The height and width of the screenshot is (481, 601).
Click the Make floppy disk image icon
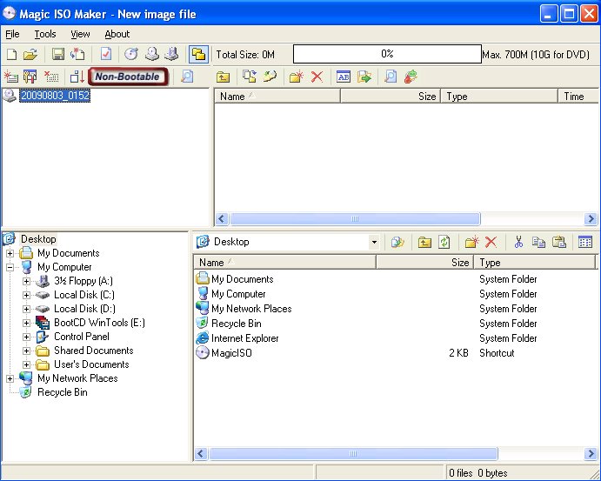(x=171, y=55)
